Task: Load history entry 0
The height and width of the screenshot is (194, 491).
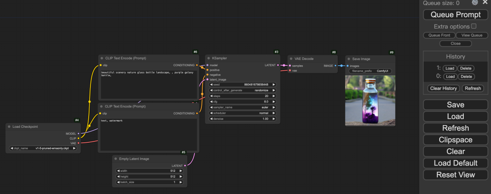Action: (x=450, y=77)
